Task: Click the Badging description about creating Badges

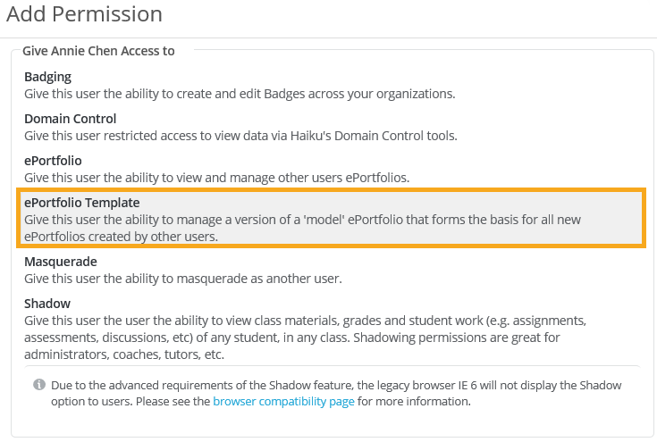Action: click(240, 94)
